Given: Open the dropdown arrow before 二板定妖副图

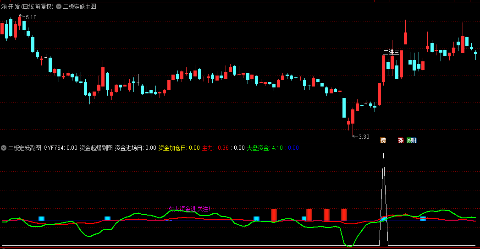Looking at the screenshot, I should point(4,148).
